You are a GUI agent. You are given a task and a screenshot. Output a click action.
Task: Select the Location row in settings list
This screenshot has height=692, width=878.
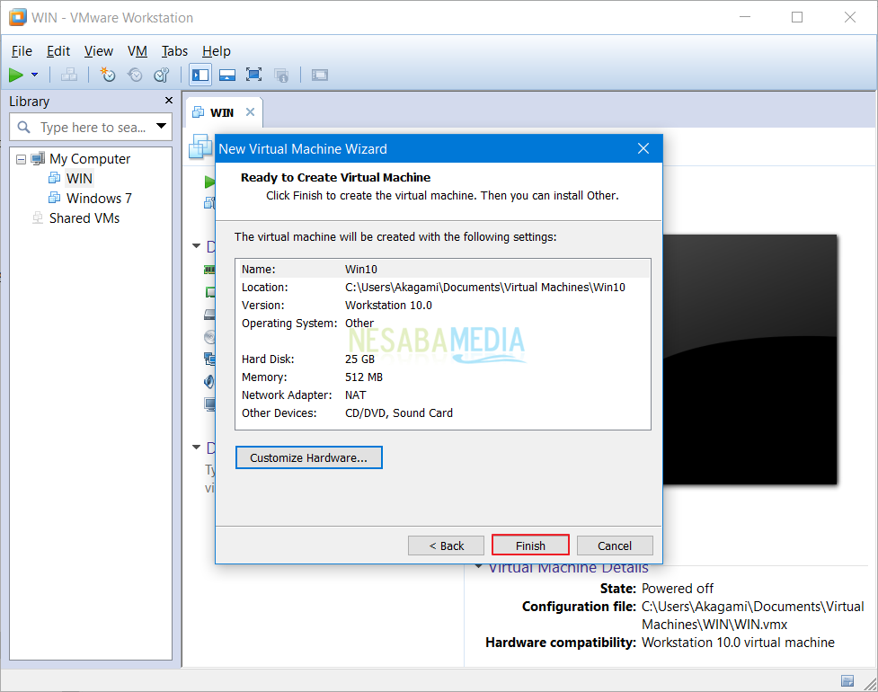coord(445,288)
